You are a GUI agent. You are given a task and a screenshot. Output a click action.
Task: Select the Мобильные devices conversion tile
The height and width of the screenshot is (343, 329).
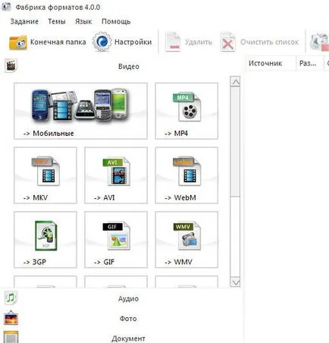(80, 111)
